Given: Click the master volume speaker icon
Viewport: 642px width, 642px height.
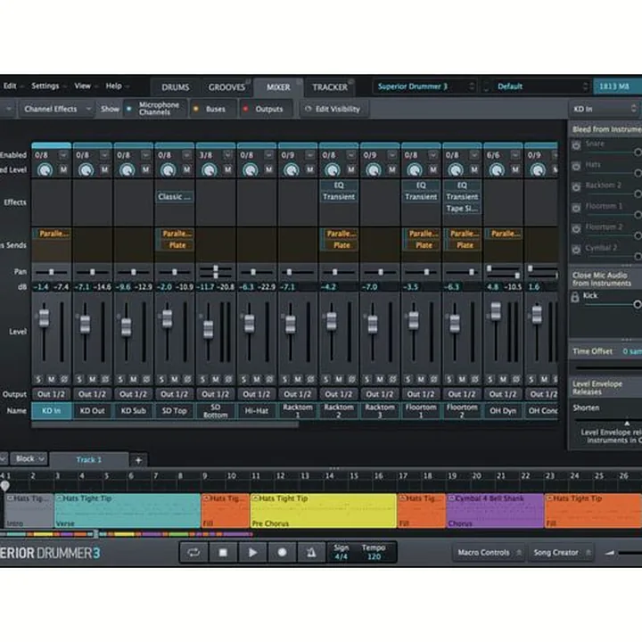Looking at the screenshot, I should [610, 553].
